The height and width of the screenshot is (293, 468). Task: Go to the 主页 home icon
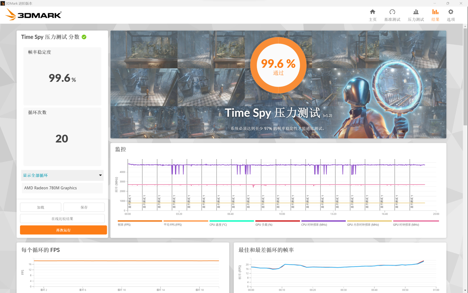(x=373, y=12)
